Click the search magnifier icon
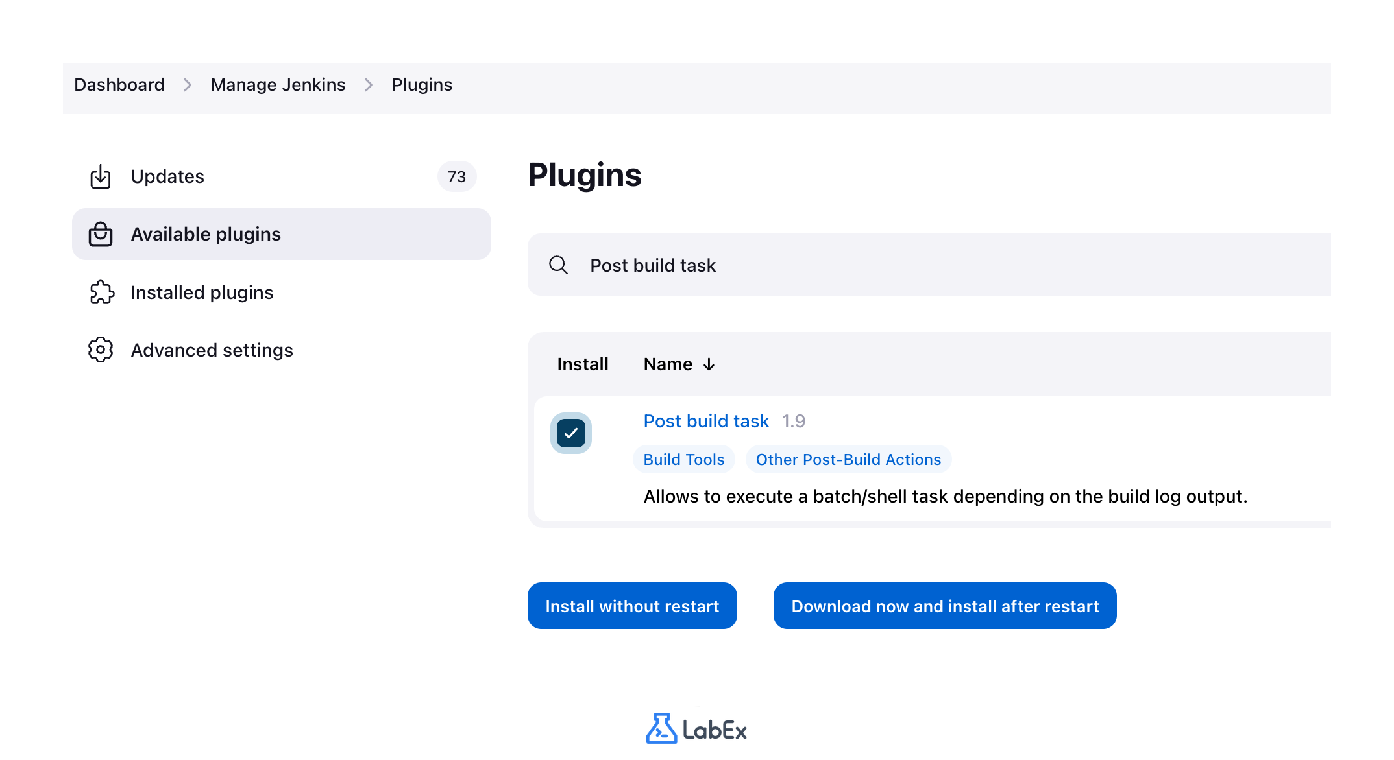Image resolution: width=1394 pixels, height=760 pixels. [558, 265]
